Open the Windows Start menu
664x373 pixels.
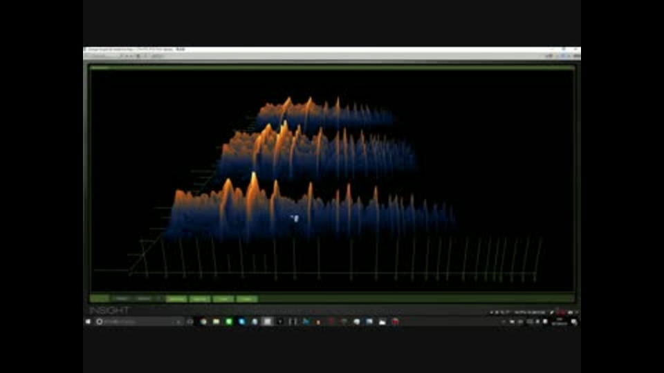click(88, 322)
